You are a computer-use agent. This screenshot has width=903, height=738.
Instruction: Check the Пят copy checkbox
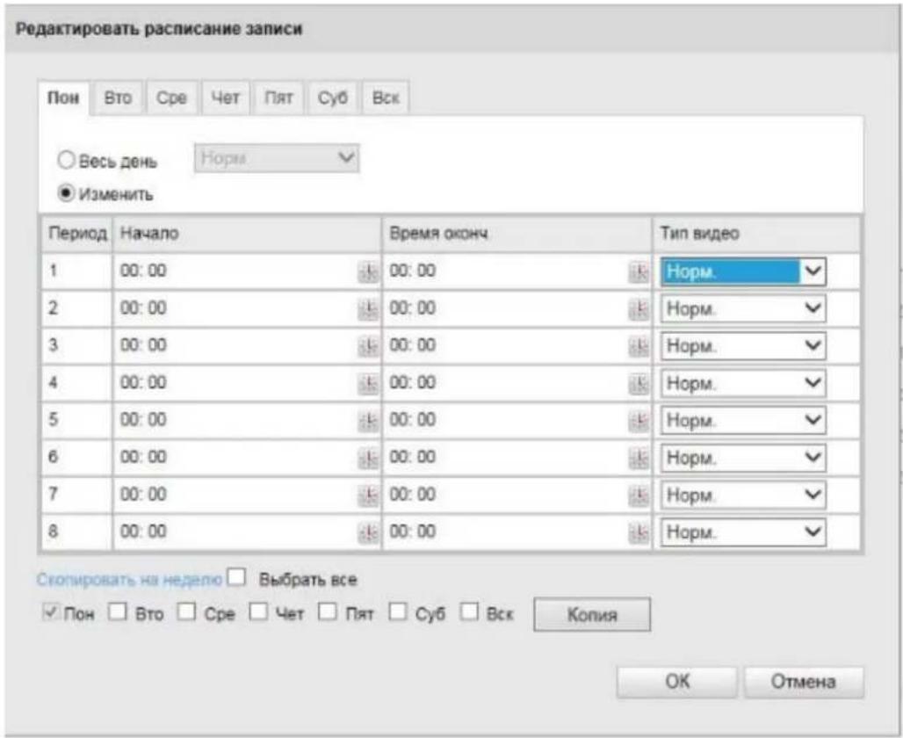(x=328, y=611)
